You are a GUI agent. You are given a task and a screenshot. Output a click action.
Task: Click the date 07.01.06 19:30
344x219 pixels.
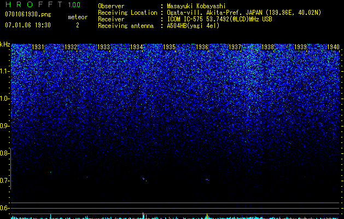pos(28,25)
